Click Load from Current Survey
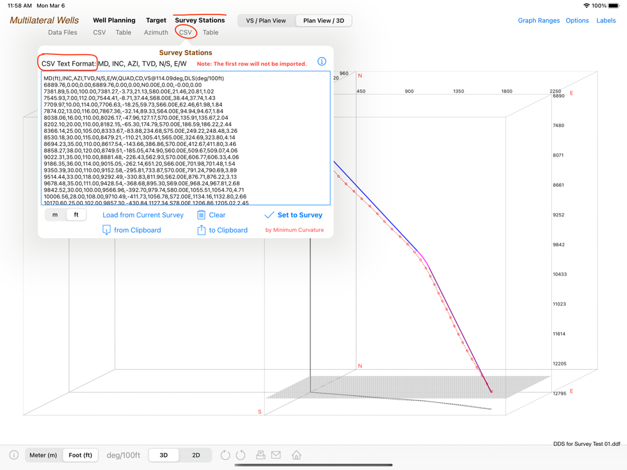Viewport: 627px width, 470px height. coord(143,214)
